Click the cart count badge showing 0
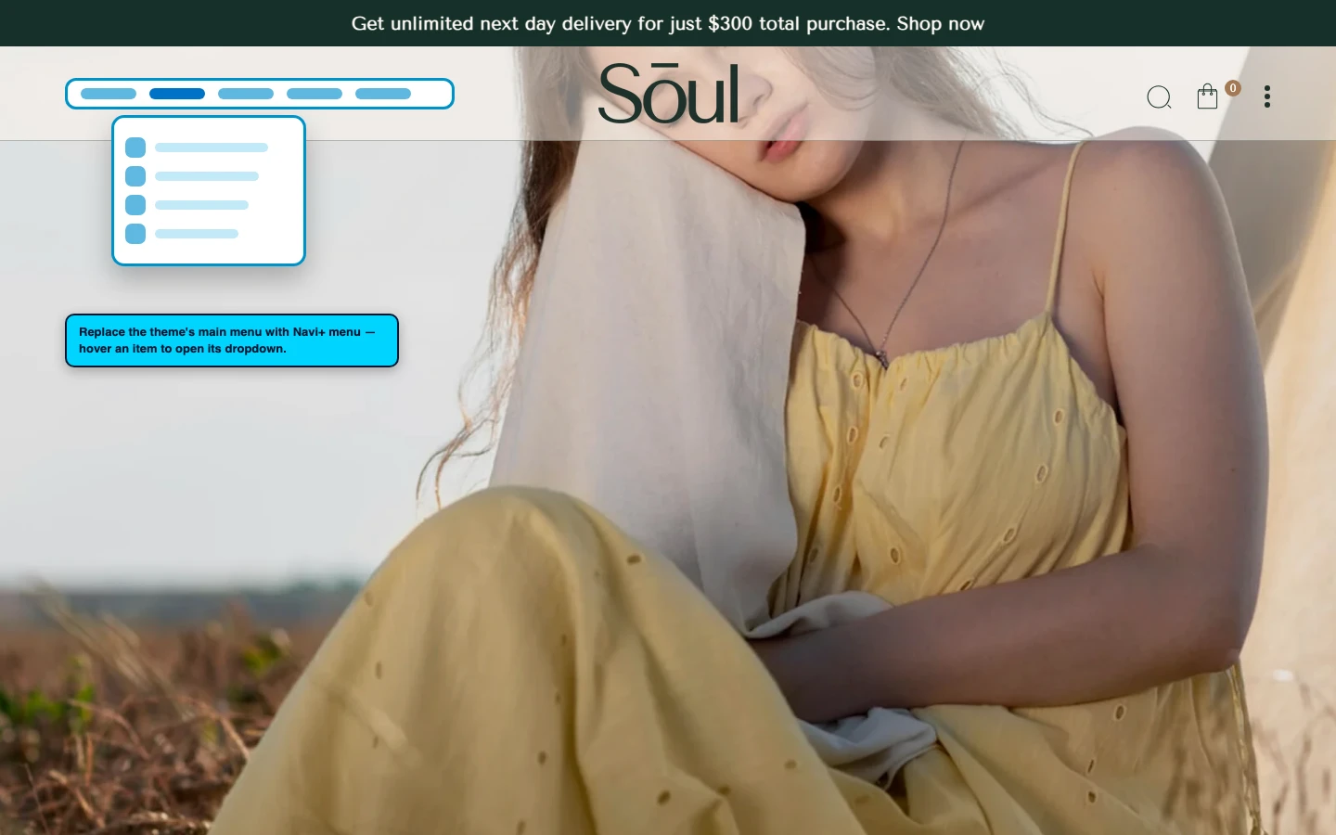 [x=1233, y=88]
